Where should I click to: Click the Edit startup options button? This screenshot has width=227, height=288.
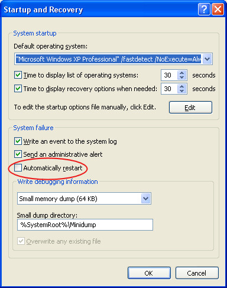(190, 108)
